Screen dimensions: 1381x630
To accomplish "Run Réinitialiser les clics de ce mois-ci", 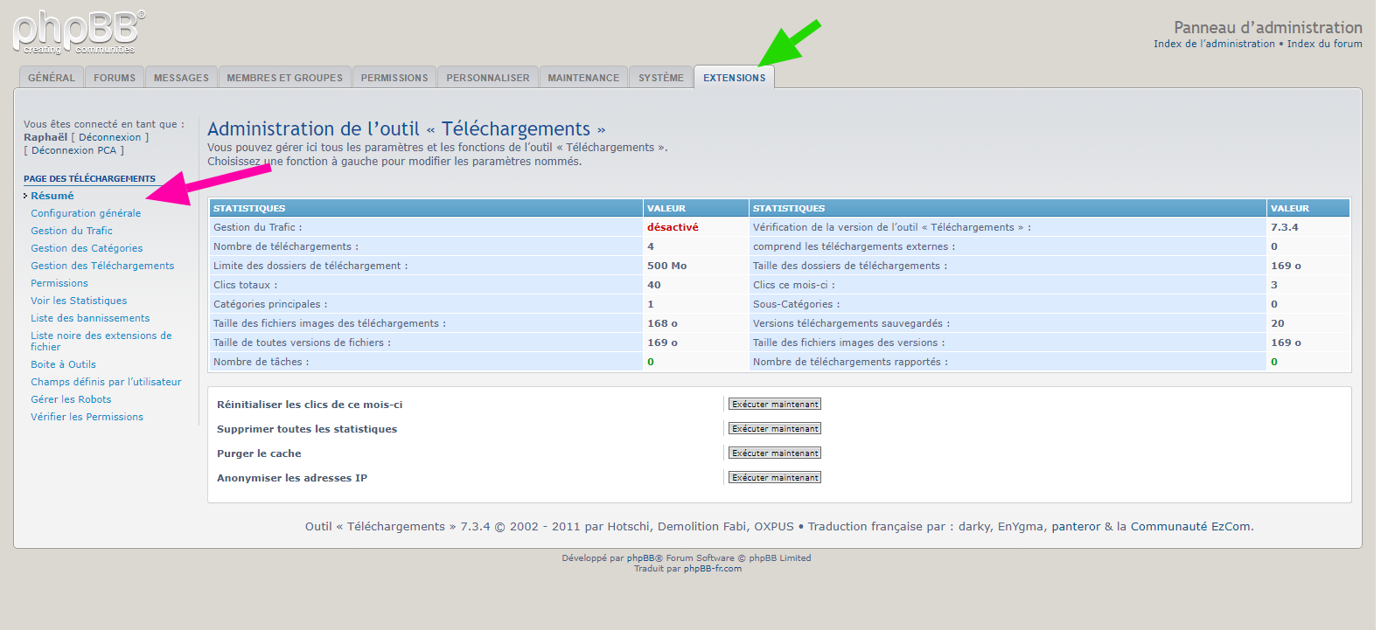I will click(775, 405).
